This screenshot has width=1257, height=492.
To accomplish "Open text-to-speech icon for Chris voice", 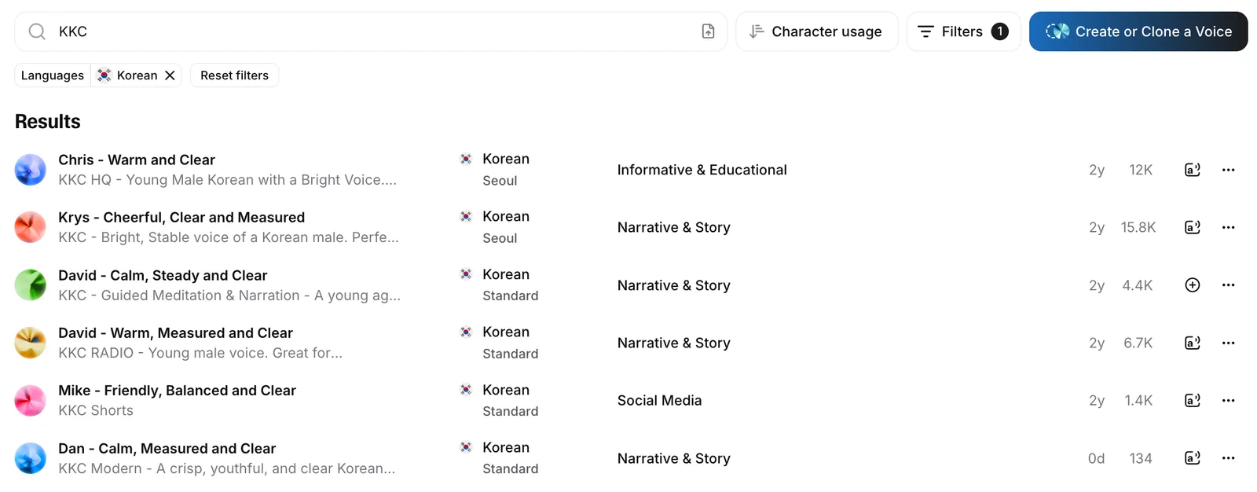I will click(1192, 170).
